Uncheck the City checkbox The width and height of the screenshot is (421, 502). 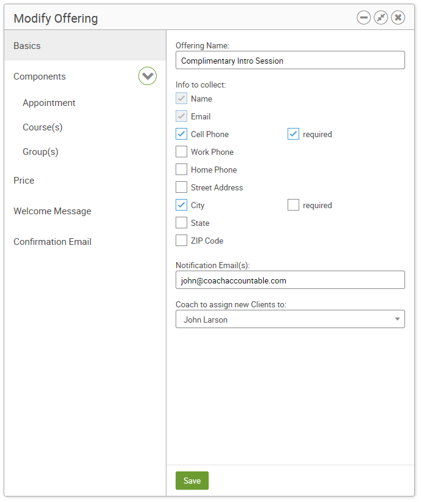(x=181, y=205)
